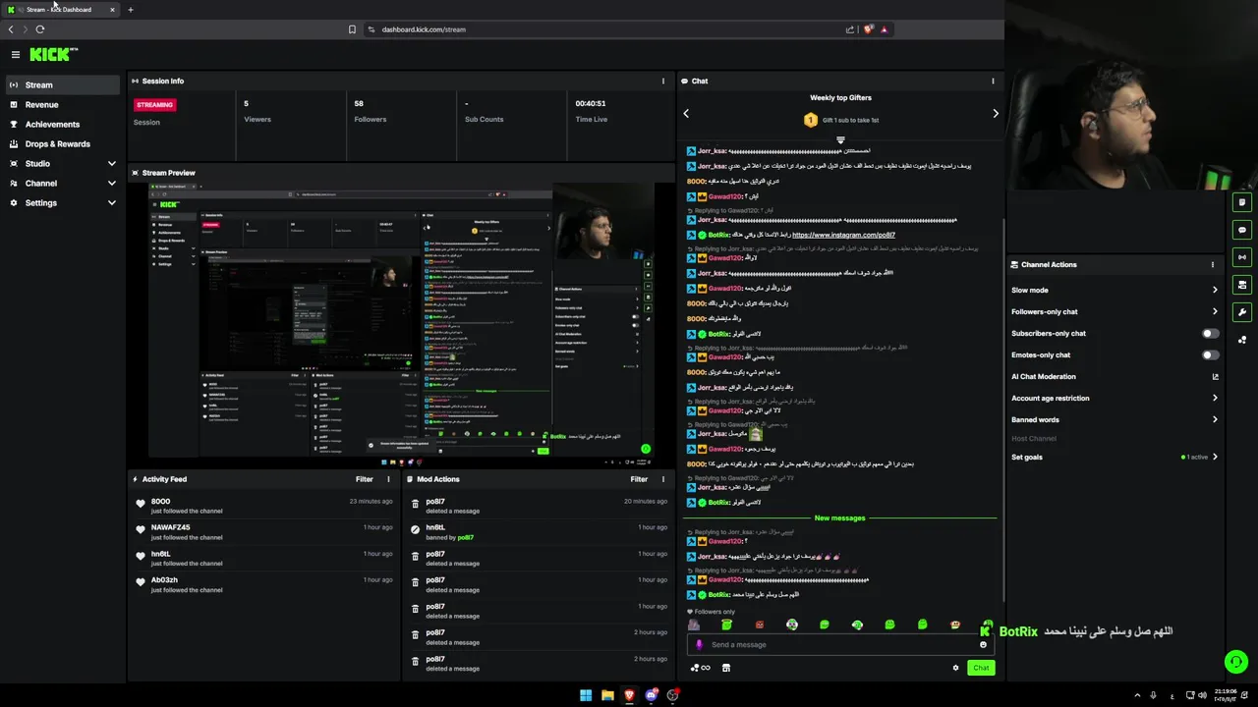Go to Revenue in sidebar
The image size is (1258, 707).
(x=63, y=105)
